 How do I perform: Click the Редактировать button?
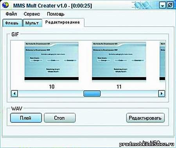pos(145,118)
